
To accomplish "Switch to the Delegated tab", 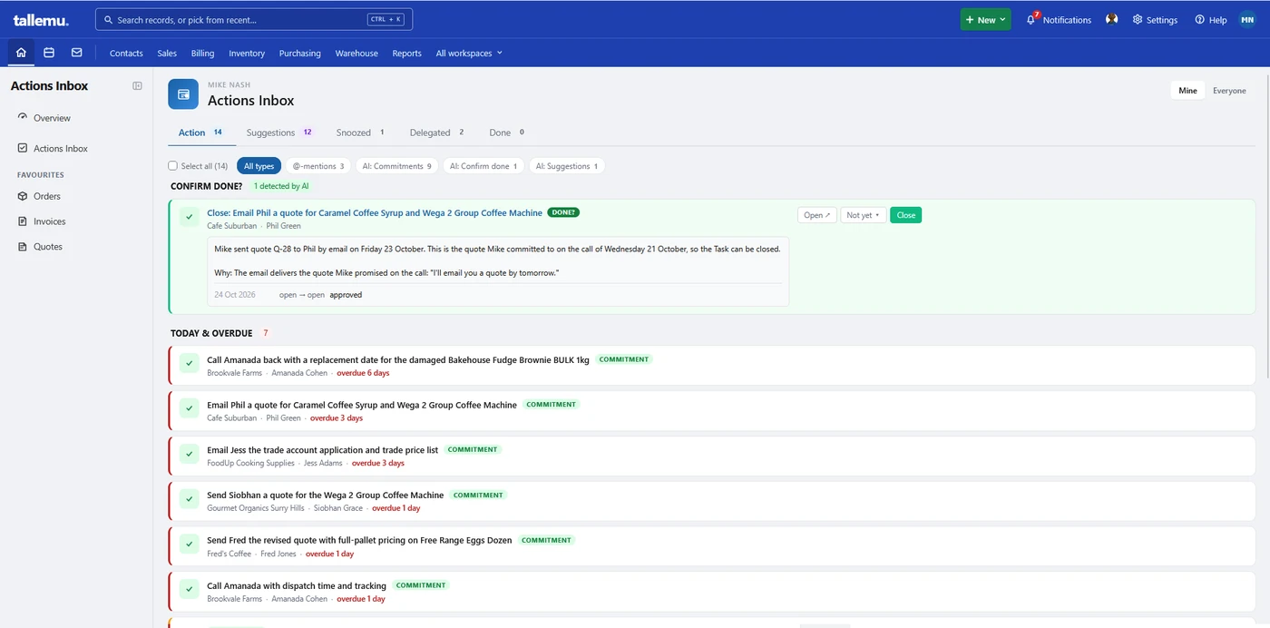I will coord(436,132).
